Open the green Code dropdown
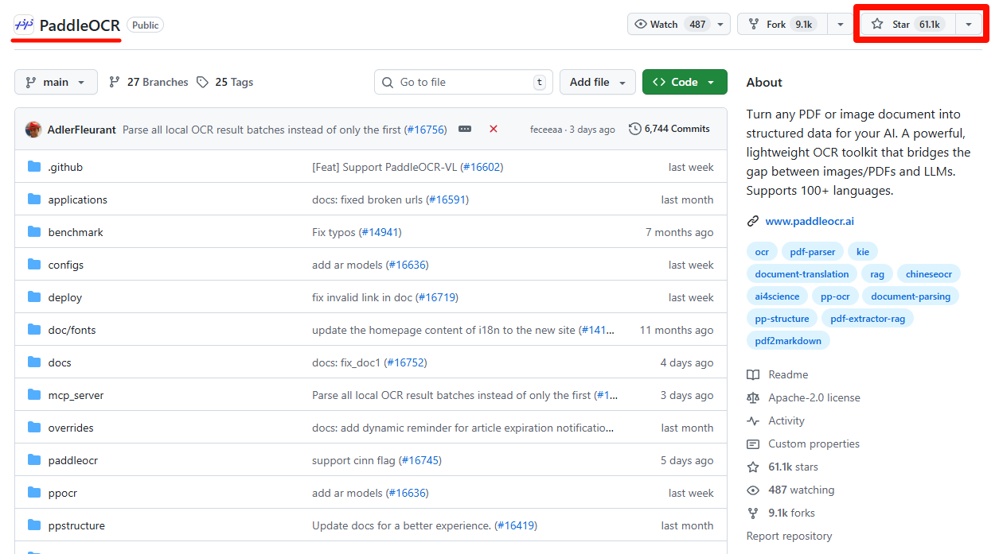This screenshot has width=999, height=554. point(684,82)
